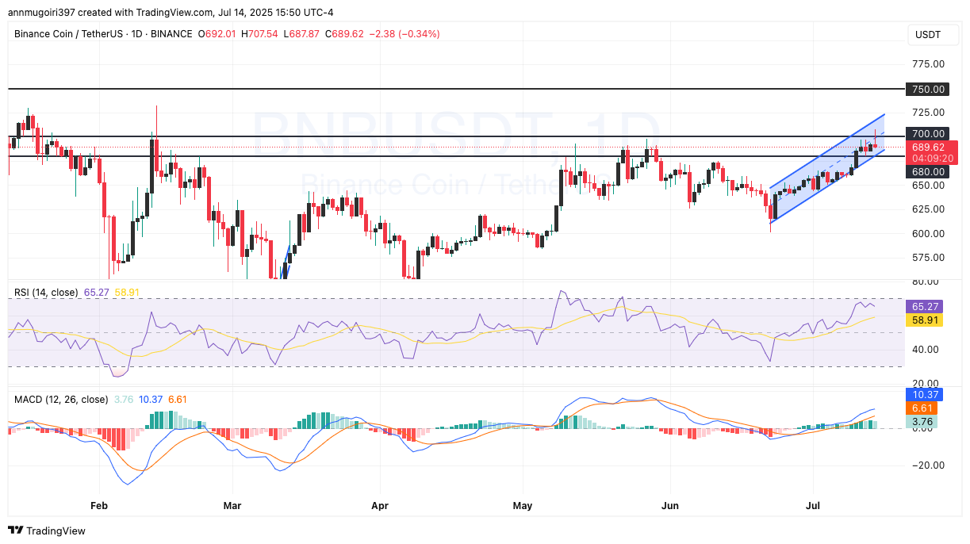Click the Feb label on the time axis
The width and height of the screenshot is (970, 544).
pyautogui.click(x=98, y=504)
